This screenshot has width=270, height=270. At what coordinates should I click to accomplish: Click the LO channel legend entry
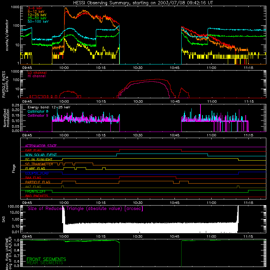[x=37, y=73]
